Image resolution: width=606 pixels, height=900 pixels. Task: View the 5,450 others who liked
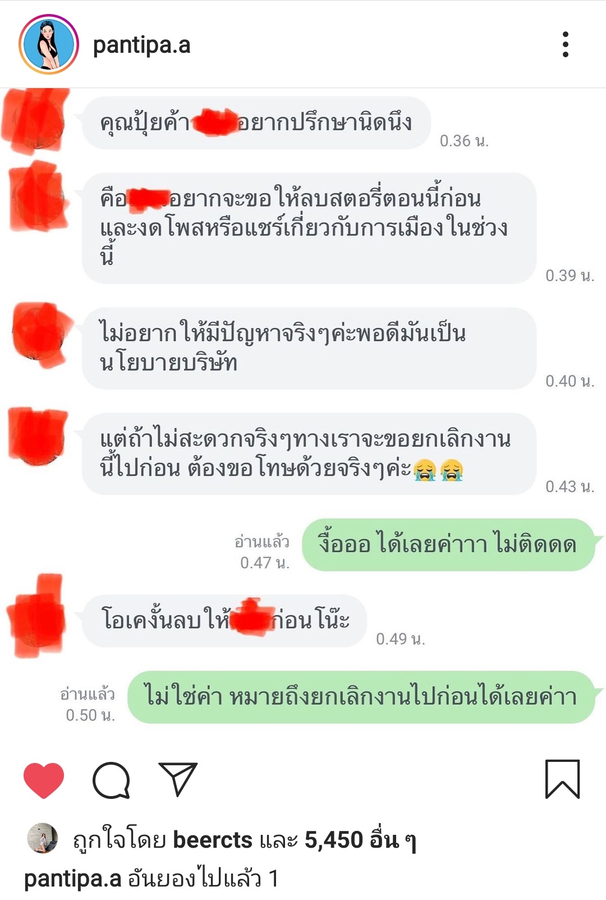360,840
